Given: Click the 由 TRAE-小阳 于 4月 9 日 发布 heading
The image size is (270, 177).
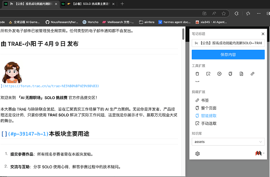Looking at the screenshot, I should tap(40, 44).
